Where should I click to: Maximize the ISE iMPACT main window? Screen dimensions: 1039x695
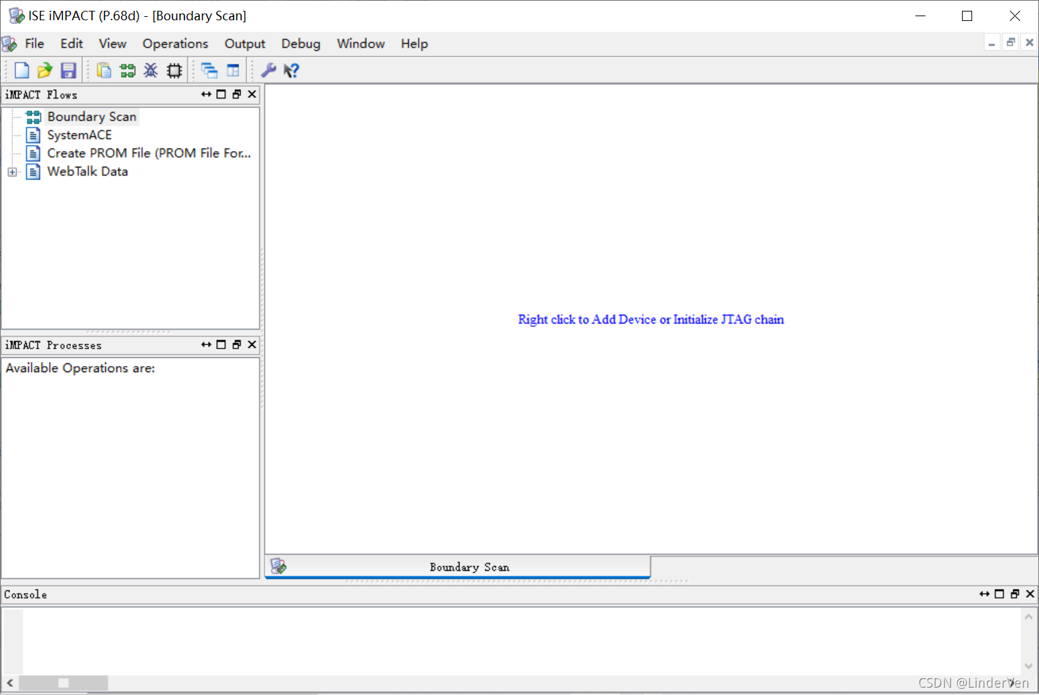click(967, 16)
